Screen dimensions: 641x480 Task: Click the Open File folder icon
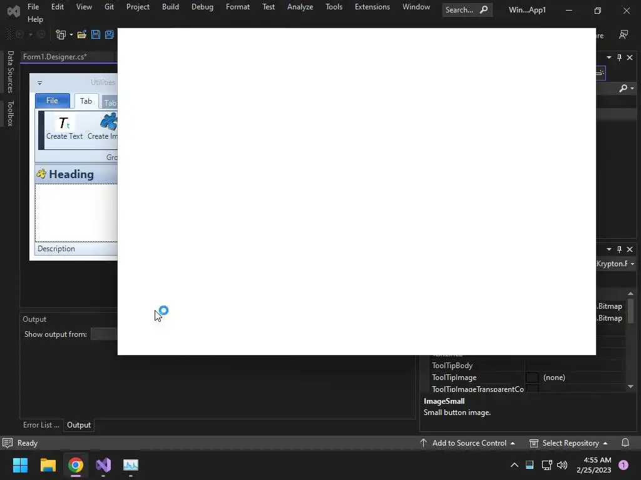pos(82,35)
